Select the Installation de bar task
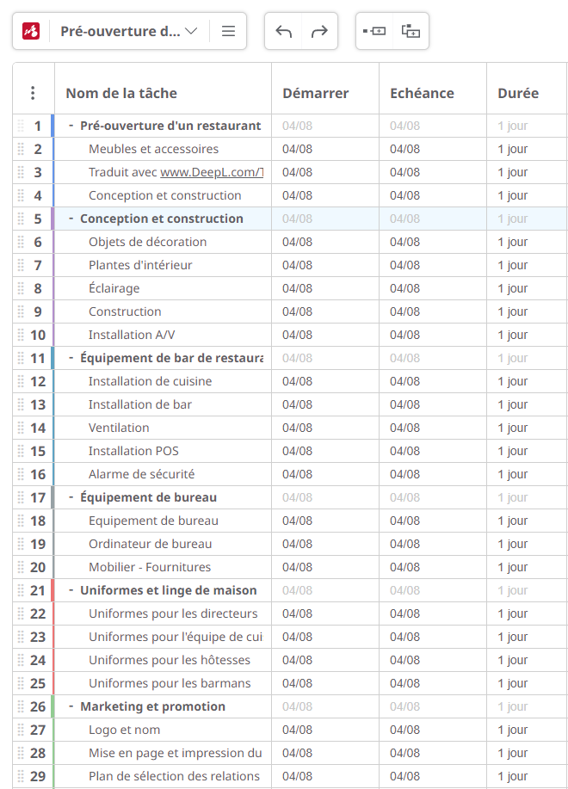The width and height of the screenshot is (568, 789). pyautogui.click(x=140, y=404)
